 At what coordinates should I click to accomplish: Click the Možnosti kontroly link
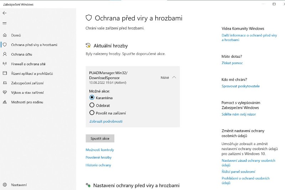click(100, 150)
